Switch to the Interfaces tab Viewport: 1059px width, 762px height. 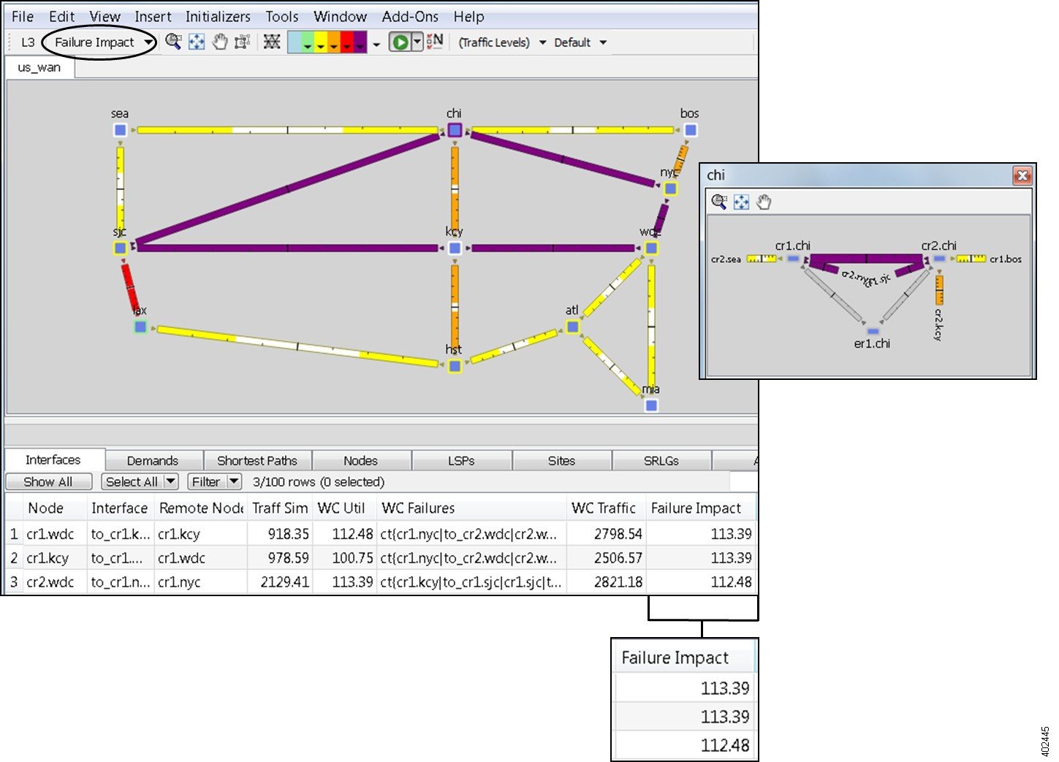click(53, 460)
